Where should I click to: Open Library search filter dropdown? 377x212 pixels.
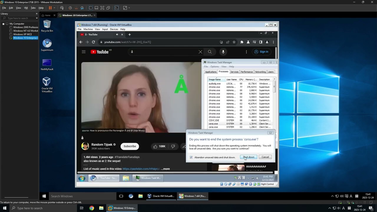tap(37, 18)
